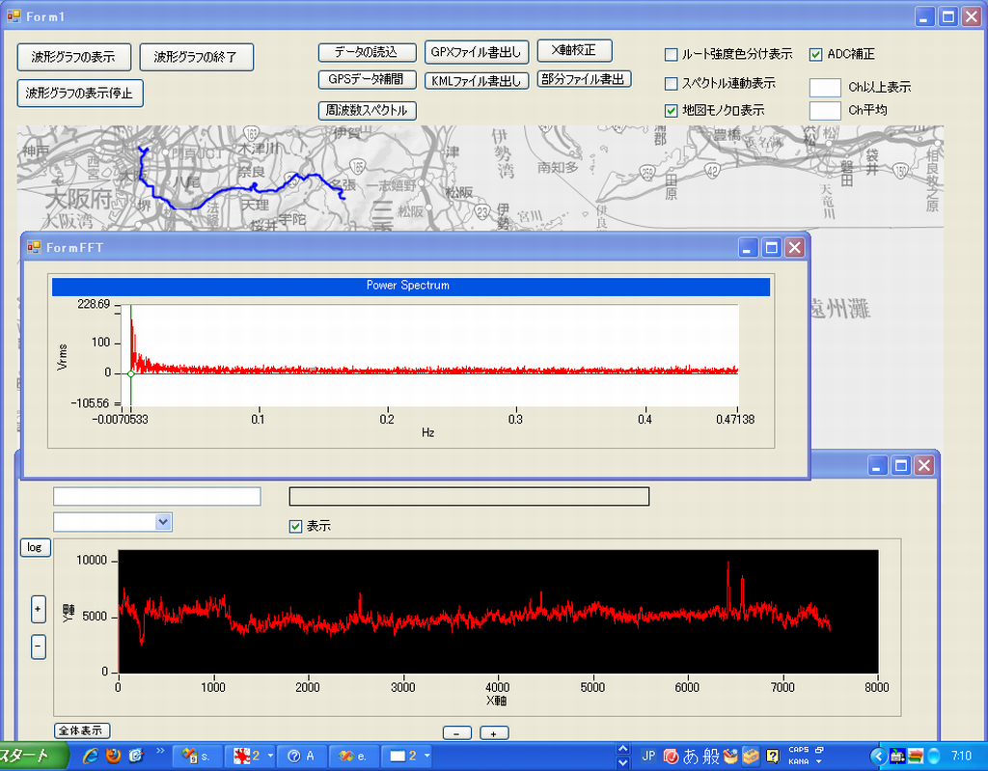Image resolution: width=988 pixels, height=771 pixels.
Task: Click the Power Spectrum title bar
Action: [411, 287]
